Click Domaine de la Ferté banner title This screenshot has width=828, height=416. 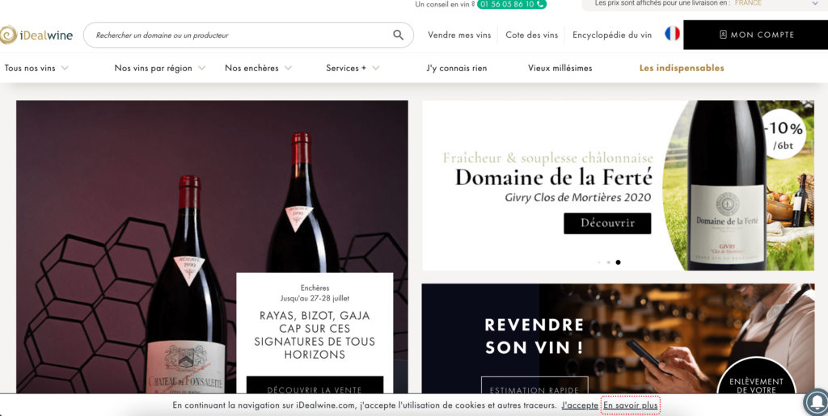pos(553,178)
